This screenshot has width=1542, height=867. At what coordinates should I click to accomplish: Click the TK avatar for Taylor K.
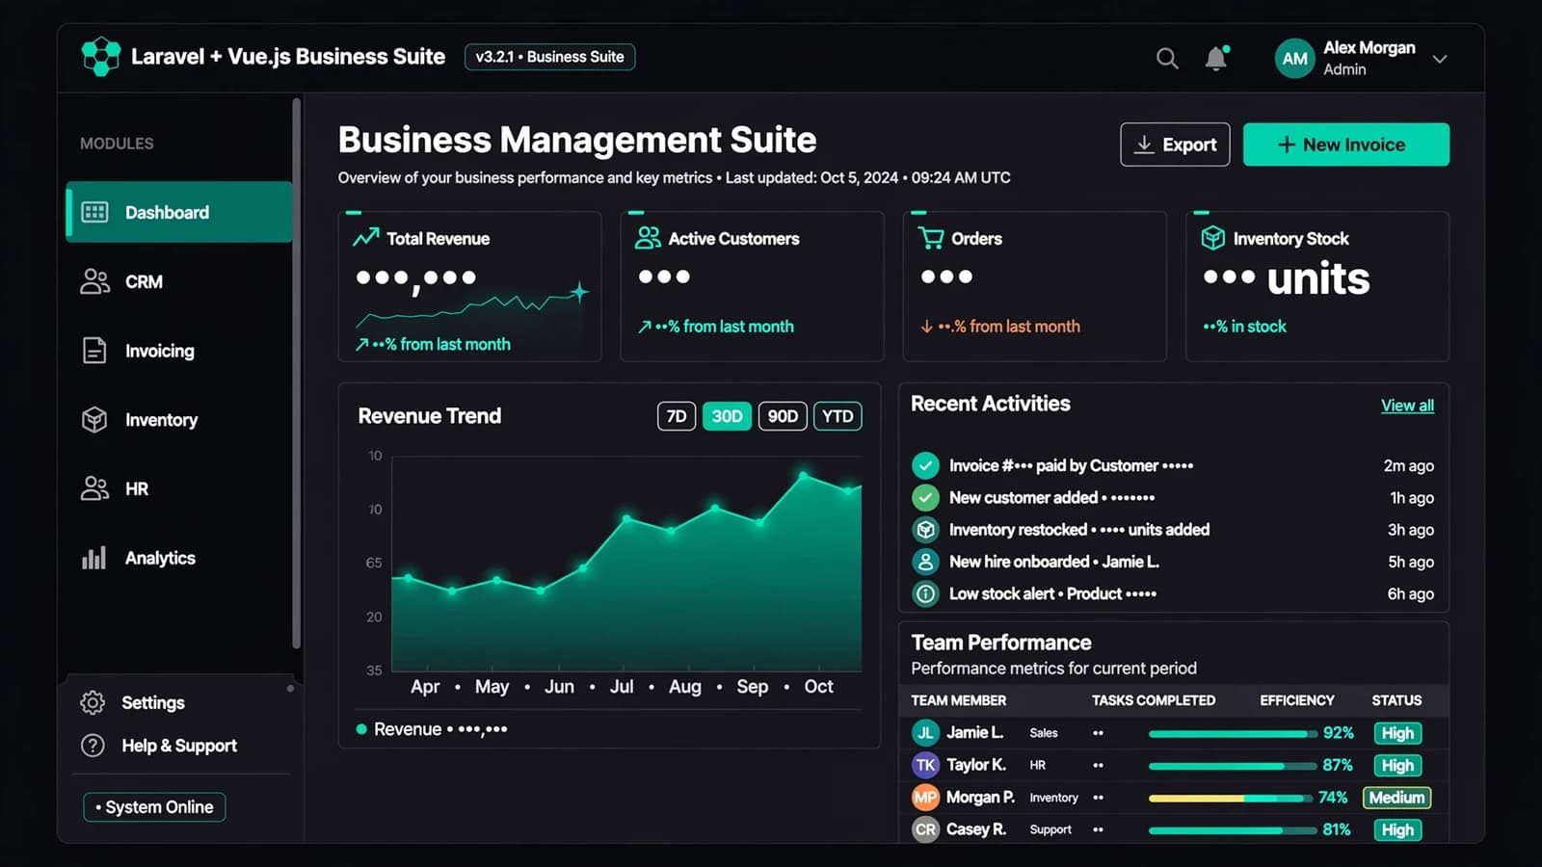pos(925,765)
